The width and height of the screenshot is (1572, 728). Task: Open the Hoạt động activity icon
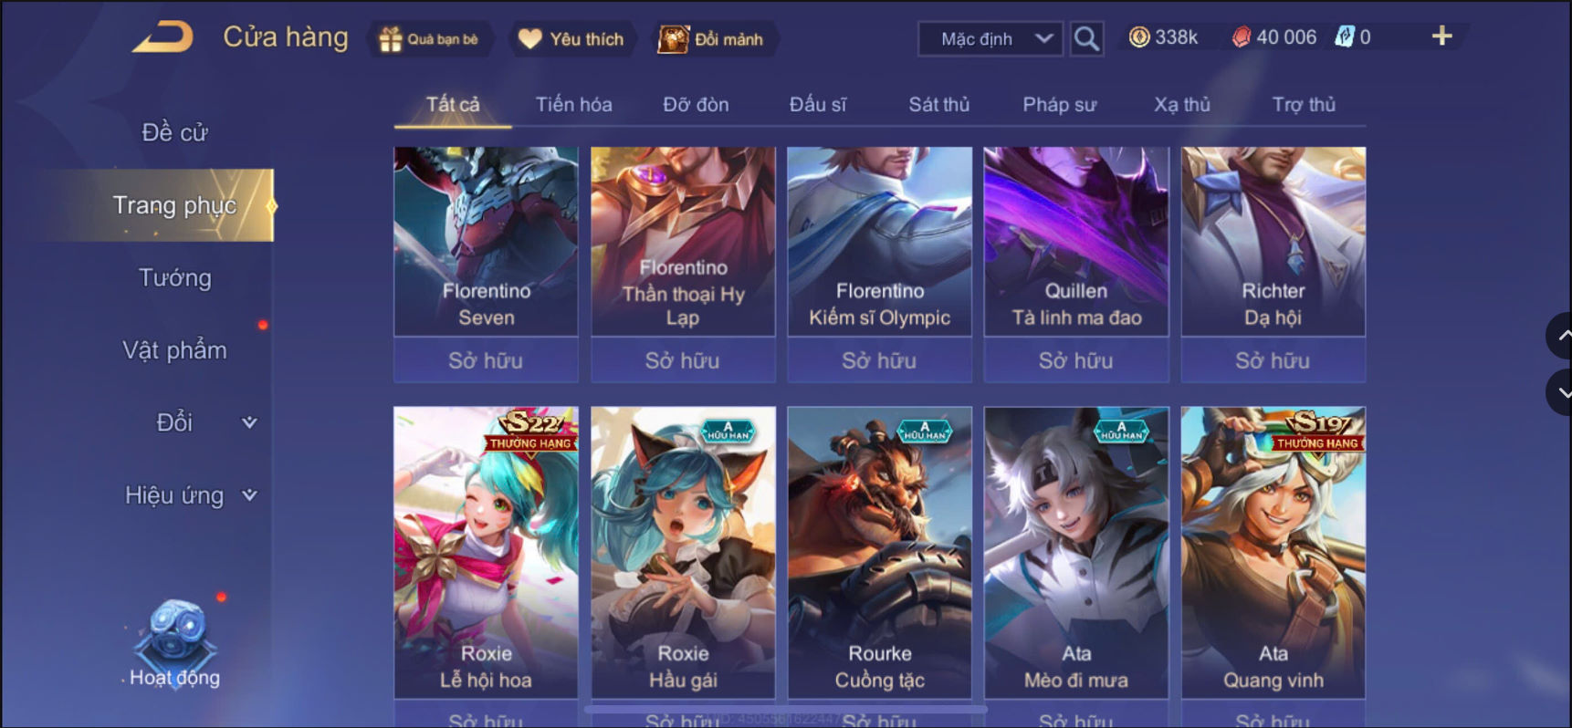click(x=174, y=643)
